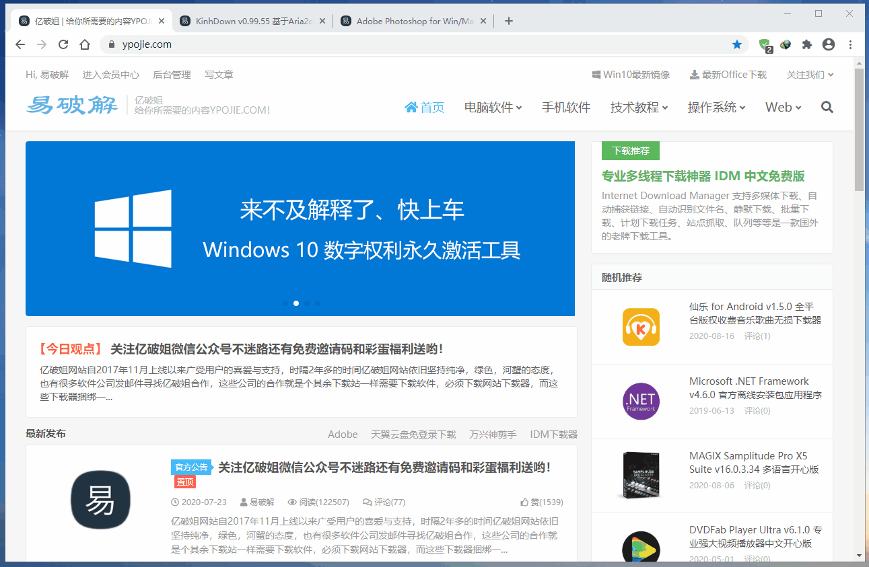Expand the 技术教程 dropdown menu

(x=639, y=107)
